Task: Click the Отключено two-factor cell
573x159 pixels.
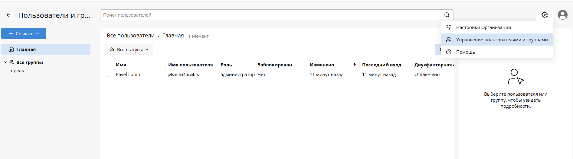Action: click(427, 74)
